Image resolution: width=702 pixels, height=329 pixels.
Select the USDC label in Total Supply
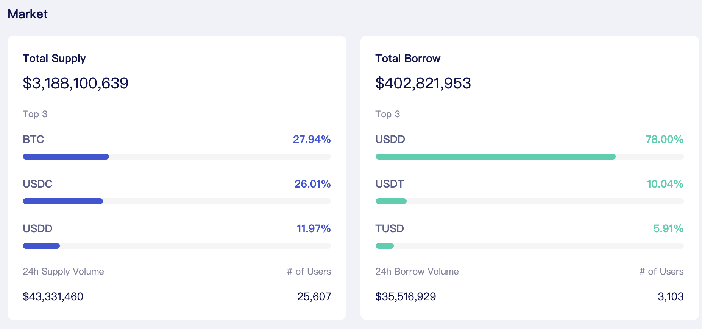pyautogui.click(x=37, y=184)
